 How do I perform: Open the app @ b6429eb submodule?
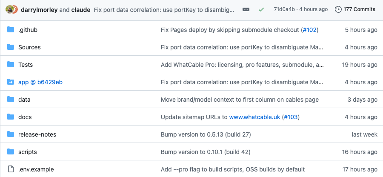tap(40, 82)
